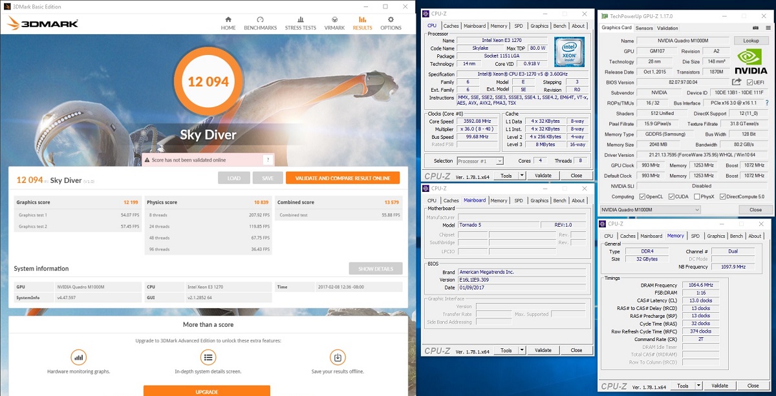Click the Lookup button in GPU-Z

(x=751, y=40)
